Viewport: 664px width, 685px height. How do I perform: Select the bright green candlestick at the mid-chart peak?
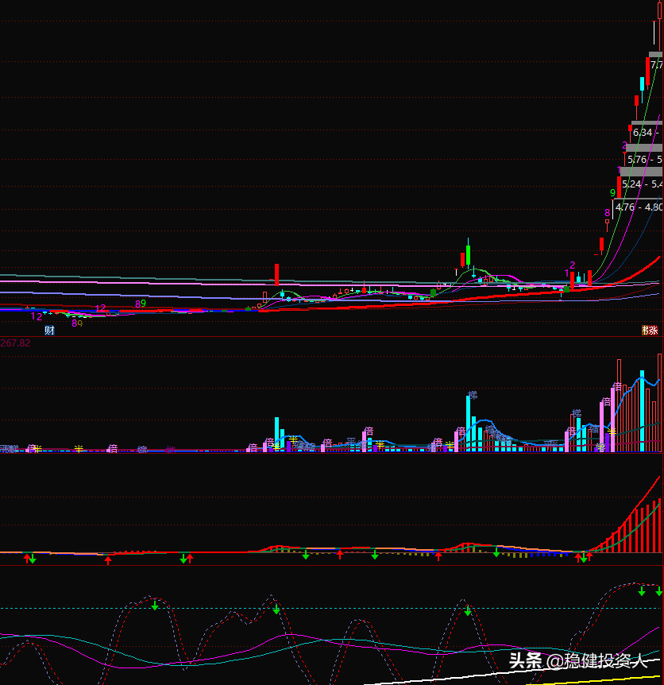(x=468, y=254)
